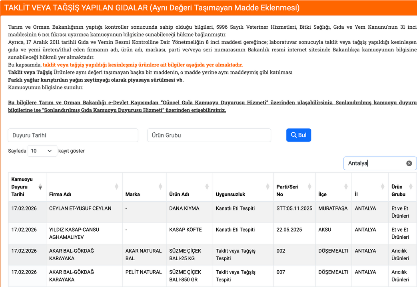Click the Bul search button
This screenshot has width=417, height=287.
[298, 135]
